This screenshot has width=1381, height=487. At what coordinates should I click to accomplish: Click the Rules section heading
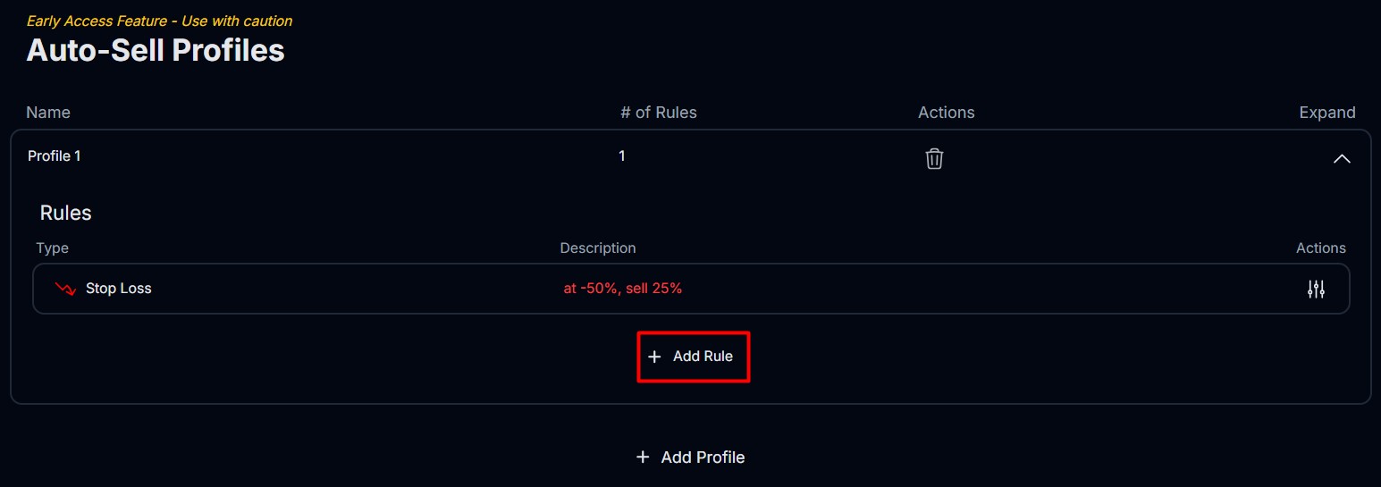[x=66, y=214]
